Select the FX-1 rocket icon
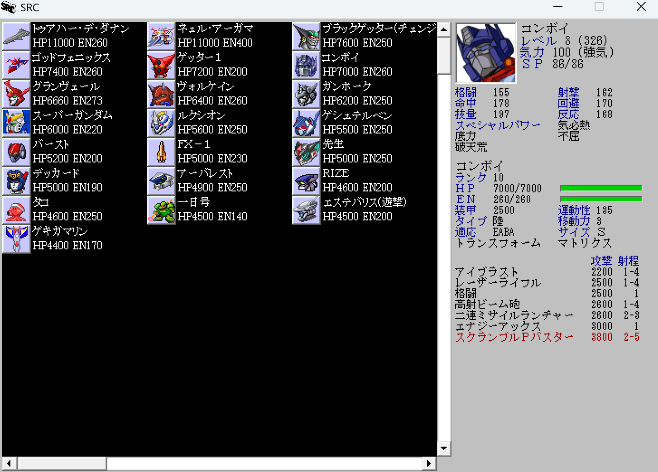658x472 pixels. [x=162, y=152]
